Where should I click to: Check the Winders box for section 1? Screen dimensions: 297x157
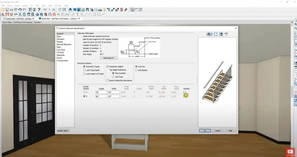pyautogui.click(x=184, y=92)
